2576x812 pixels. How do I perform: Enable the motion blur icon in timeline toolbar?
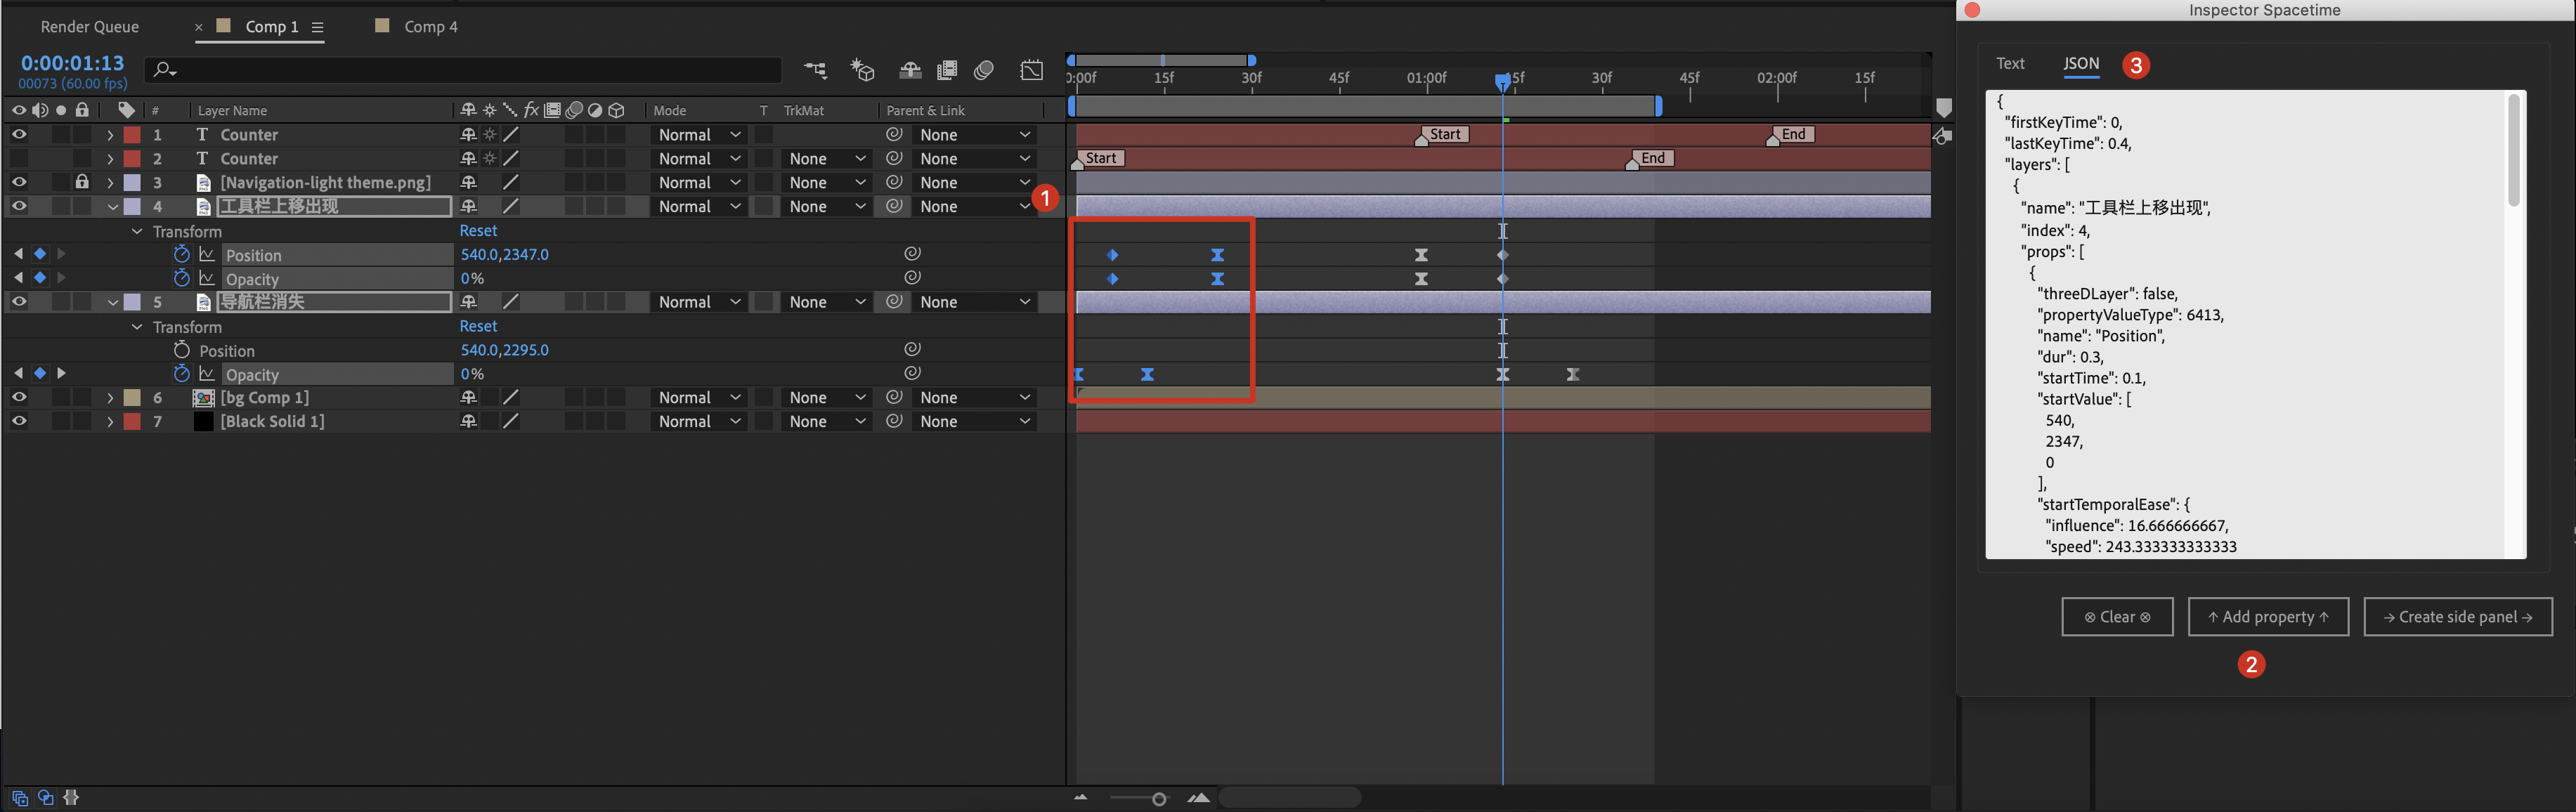[x=984, y=70]
